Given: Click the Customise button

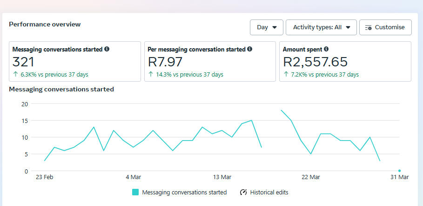Looking at the screenshot, I should tap(385, 27).
